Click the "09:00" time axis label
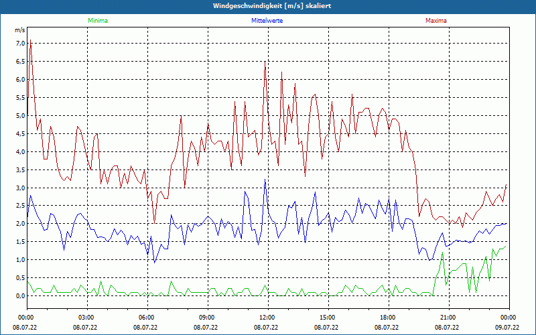 coord(208,318)
